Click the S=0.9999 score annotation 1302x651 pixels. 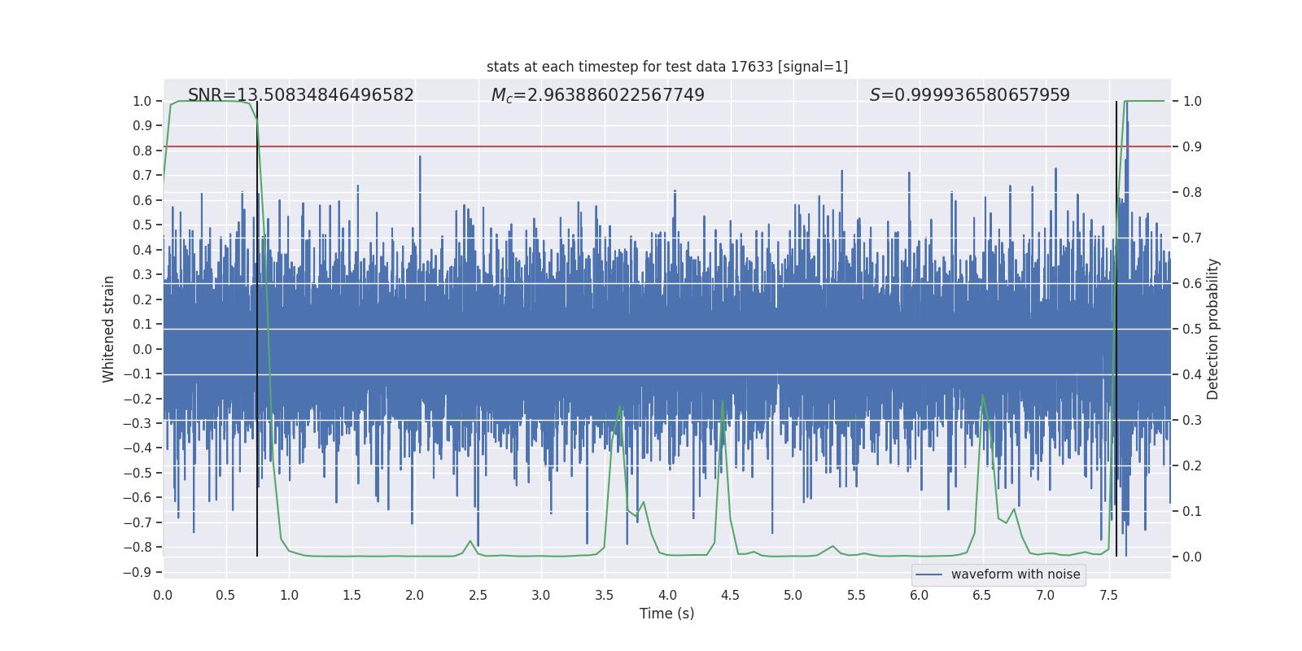[969, 95]
